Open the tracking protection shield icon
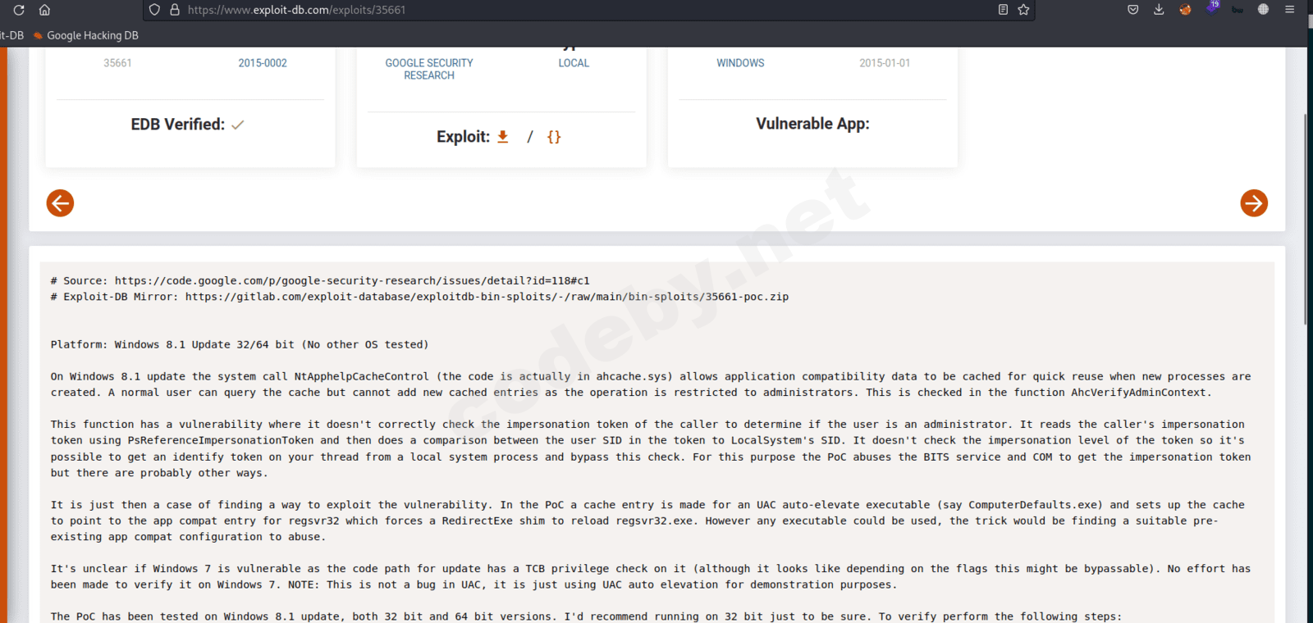Screen dimensions: 1313x623 154,10
